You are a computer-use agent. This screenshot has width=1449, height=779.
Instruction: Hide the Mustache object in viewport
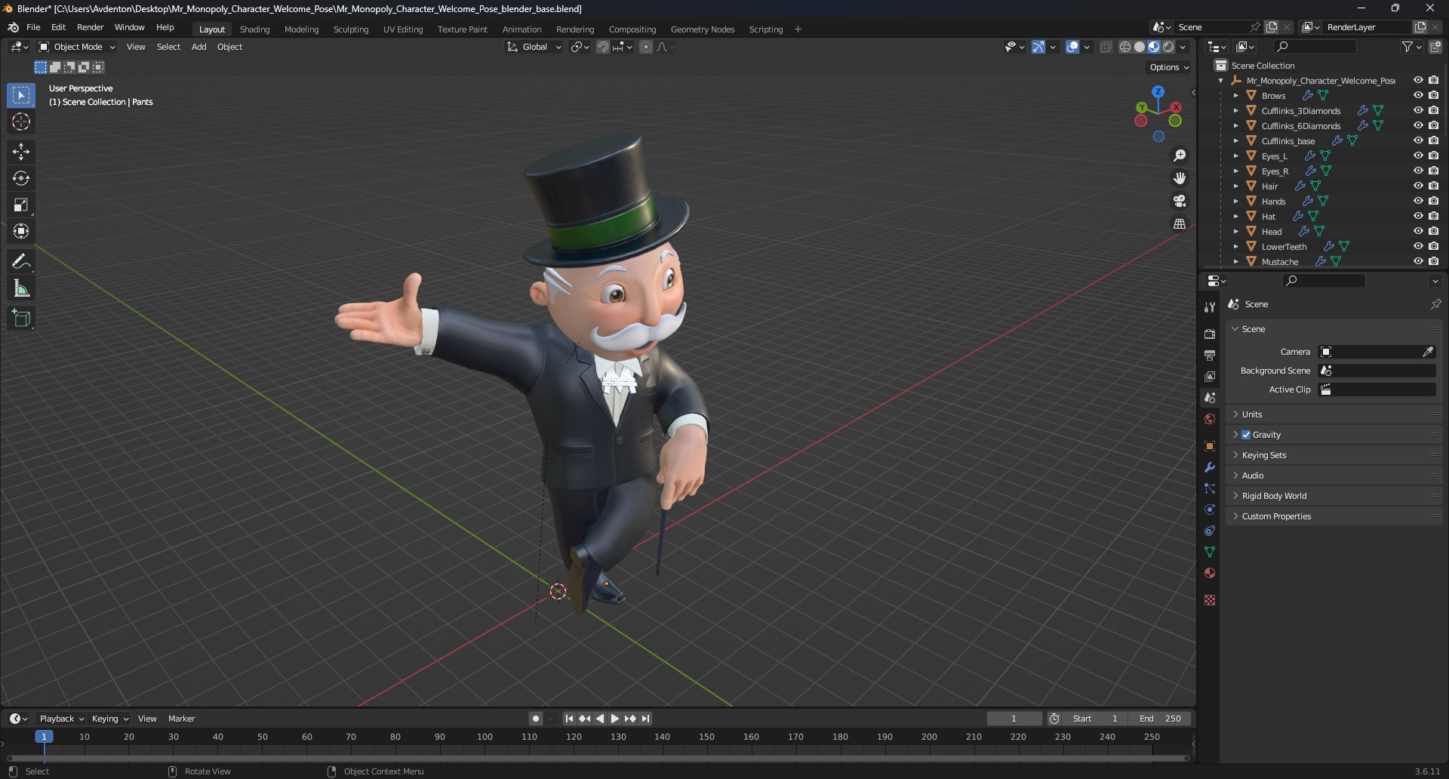1418,261
